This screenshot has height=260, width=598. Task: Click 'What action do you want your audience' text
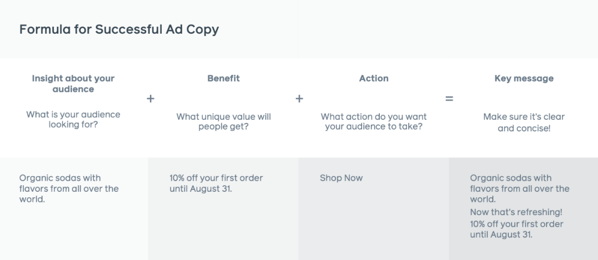tap(374, 122)
